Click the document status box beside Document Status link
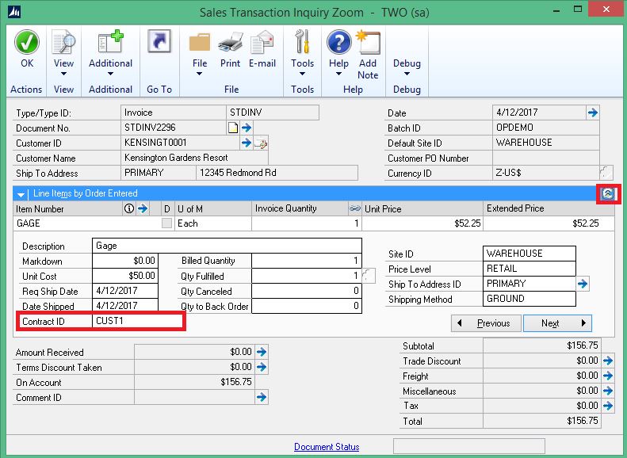This screenshot has height=458, width=627. click(469, 446)
